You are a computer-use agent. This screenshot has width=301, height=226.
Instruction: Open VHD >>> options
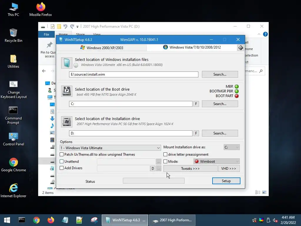[229, 169]
